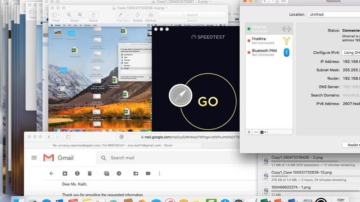Start the Speedtest with GO
This screenshot has height=202, width=360.
click(x=208, y=102)
